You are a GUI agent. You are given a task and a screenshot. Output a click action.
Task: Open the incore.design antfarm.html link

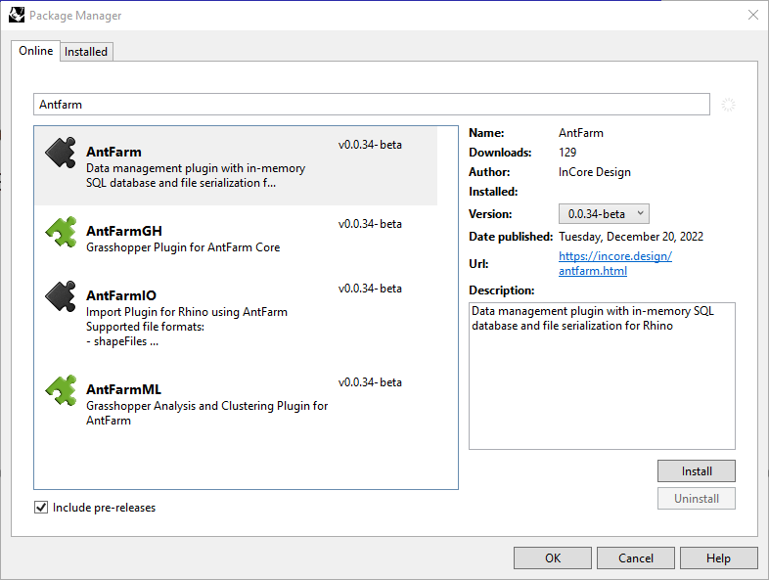(615, 263)
